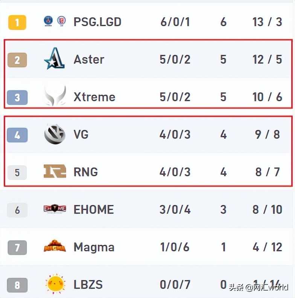This screenshot has height=298, width=295.
Task: Click the 头条 @网汇world watermark
Action: tap(259, 287)
